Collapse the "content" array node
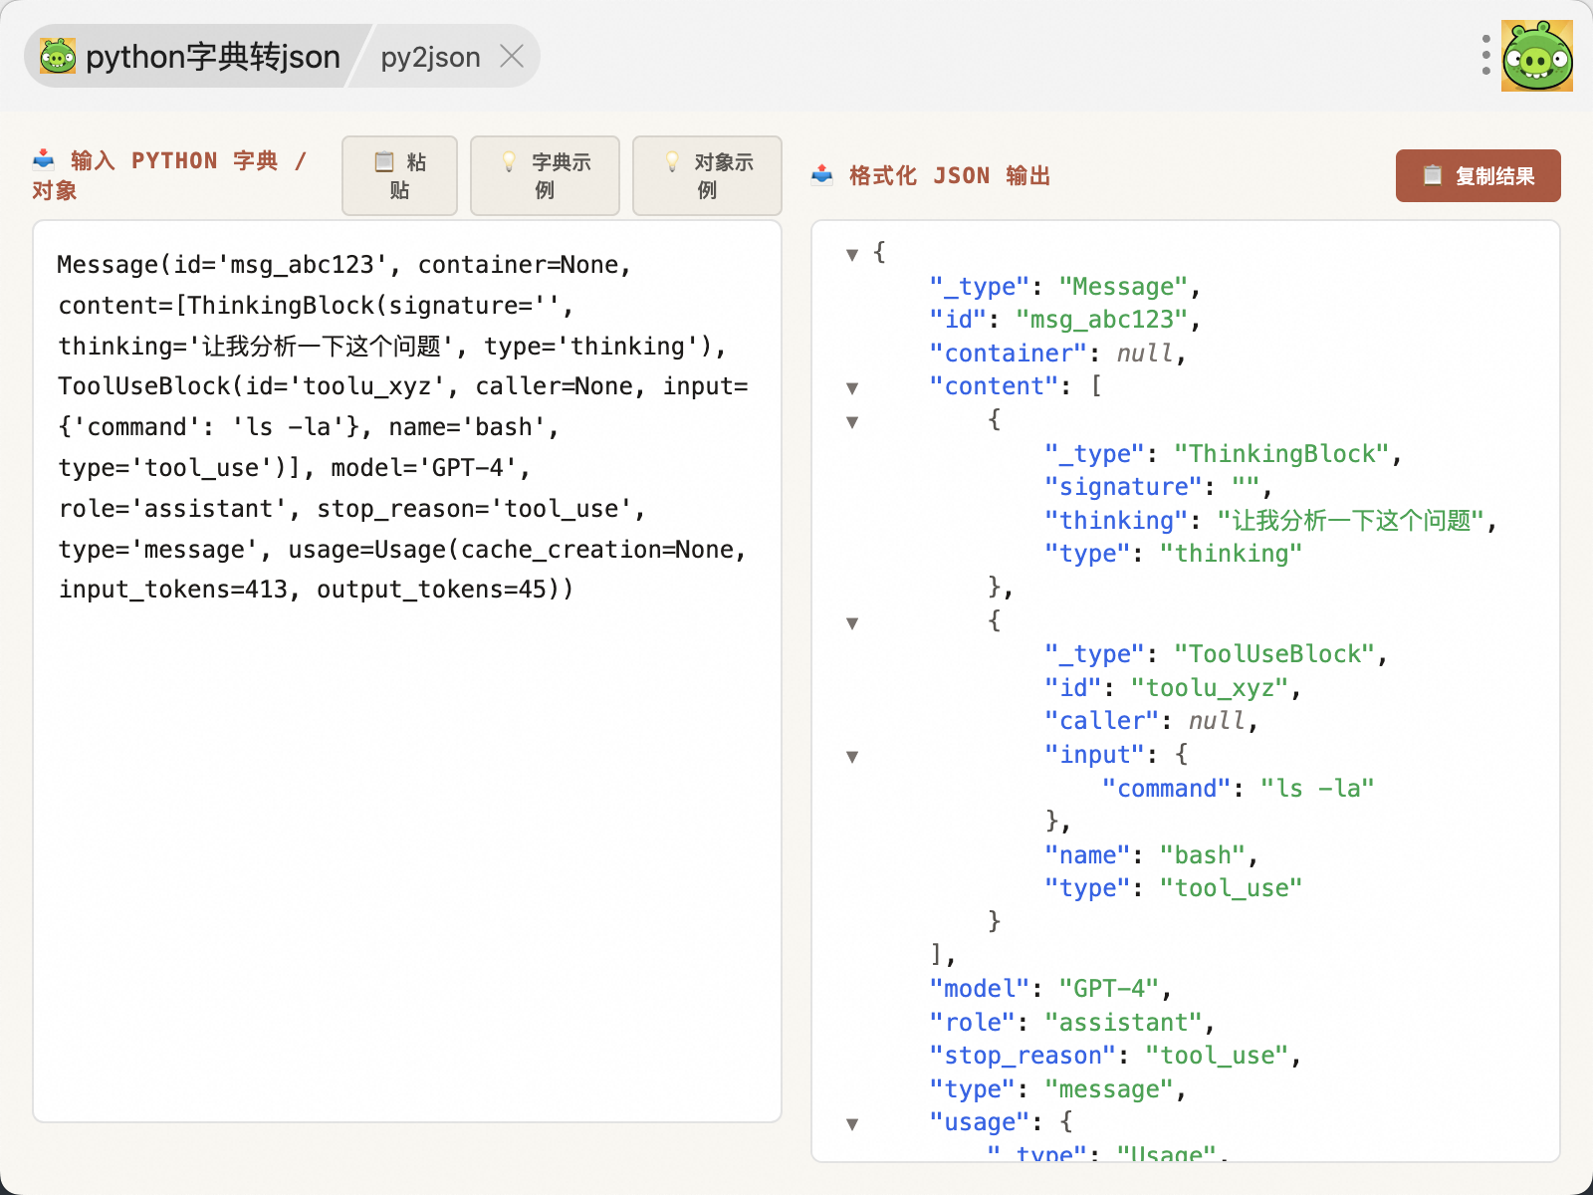This screenshot has width=1593, height=1195. 852,388
